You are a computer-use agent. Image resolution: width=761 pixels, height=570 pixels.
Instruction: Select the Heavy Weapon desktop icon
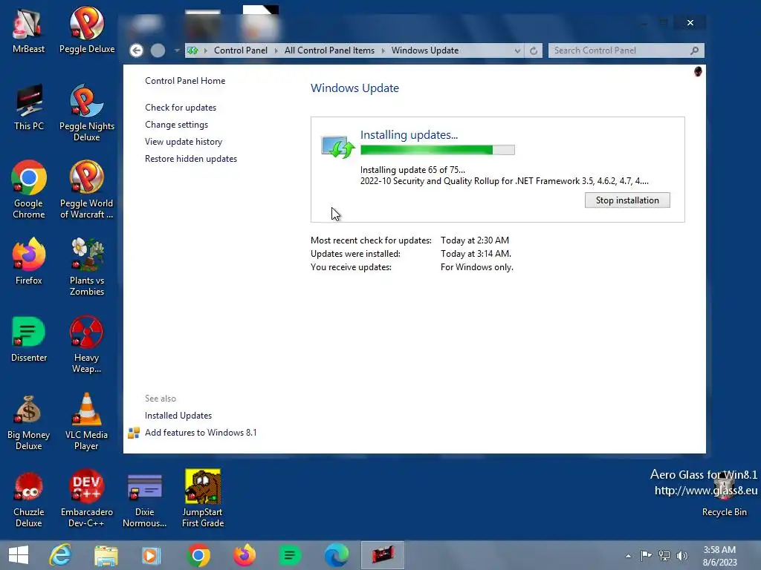coord(87,344)
